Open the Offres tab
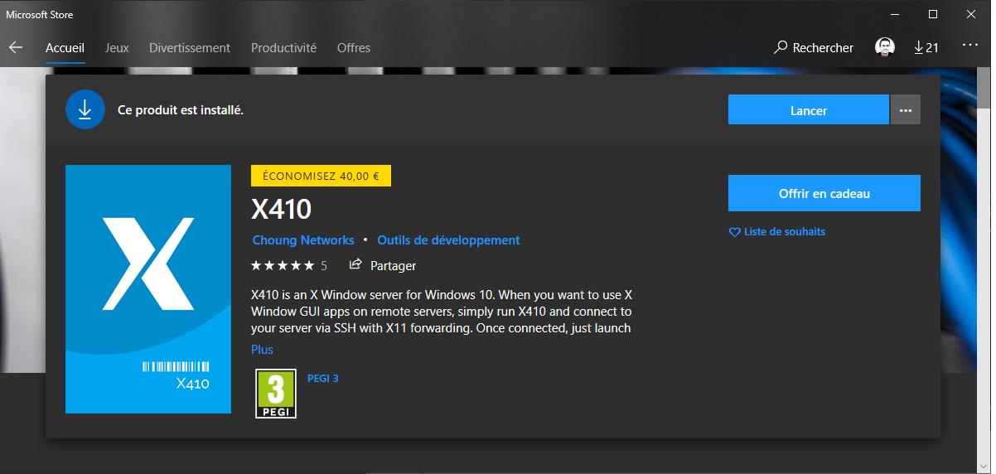This screenshot has width=996, height=474. (354, 48)
